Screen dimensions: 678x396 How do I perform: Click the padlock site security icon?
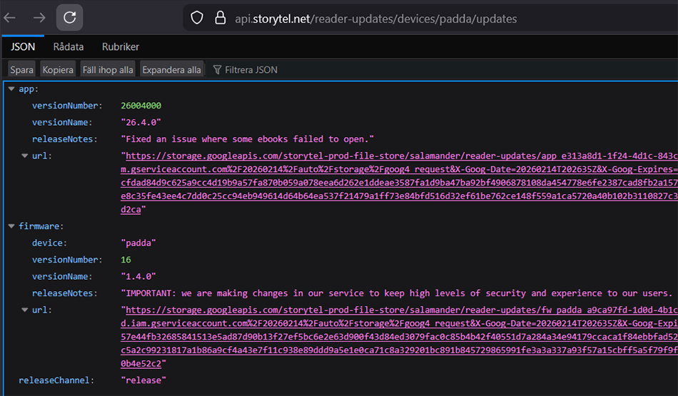(220, 18)
